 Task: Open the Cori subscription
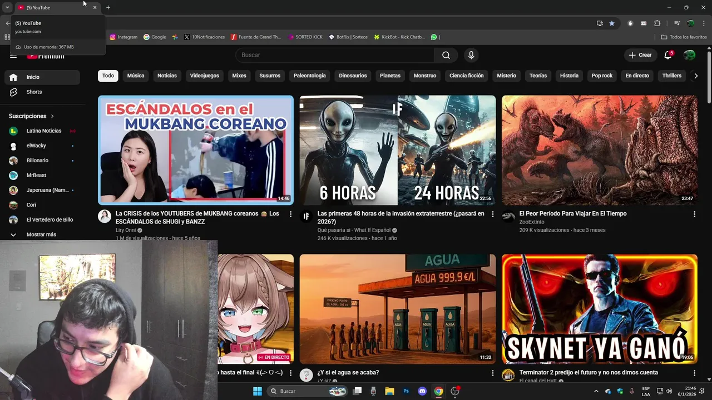point(42,205)
